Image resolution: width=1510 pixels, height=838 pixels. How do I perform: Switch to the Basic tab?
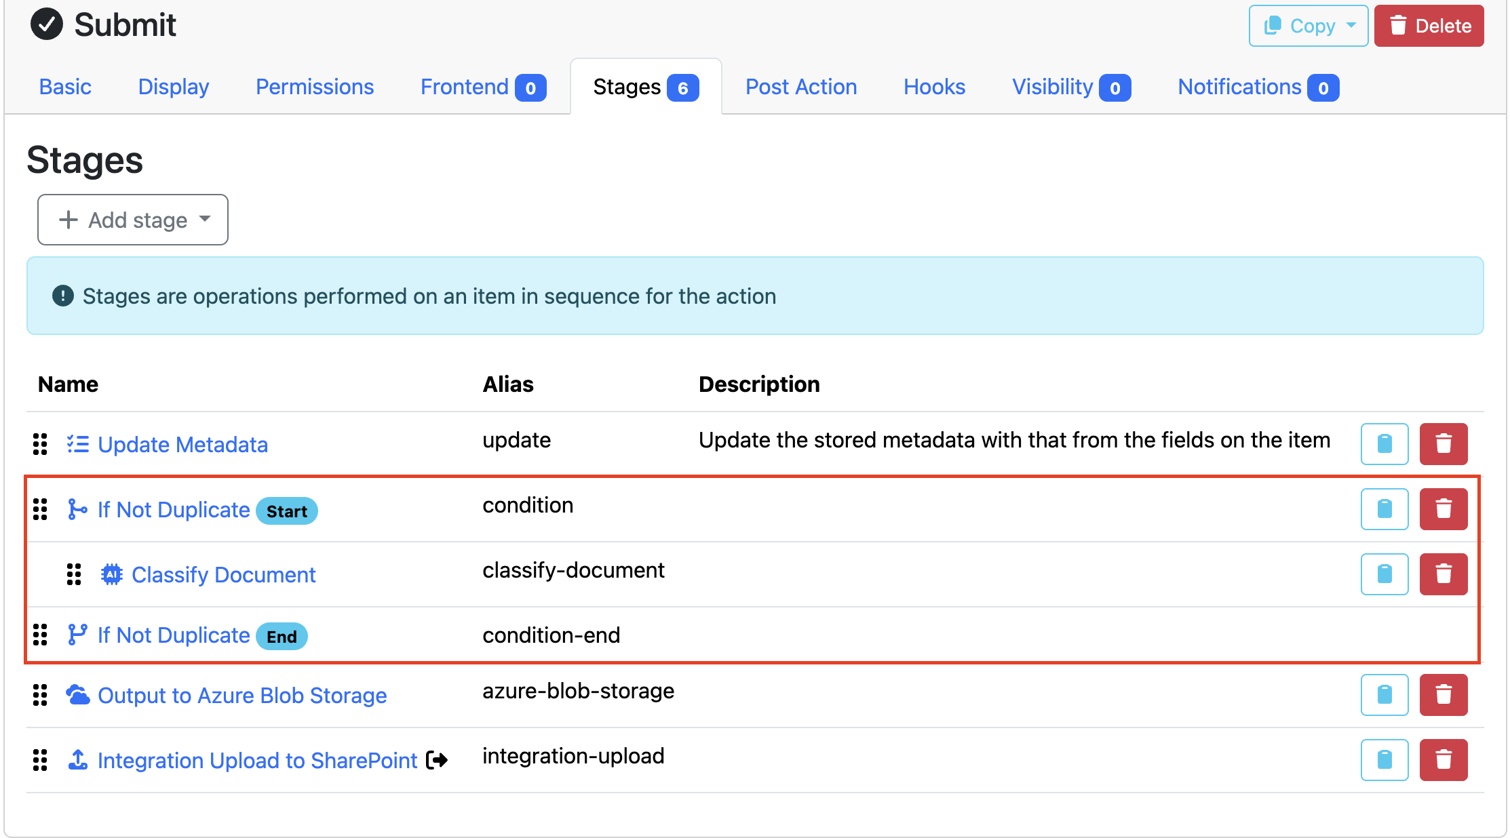(65, 87)
